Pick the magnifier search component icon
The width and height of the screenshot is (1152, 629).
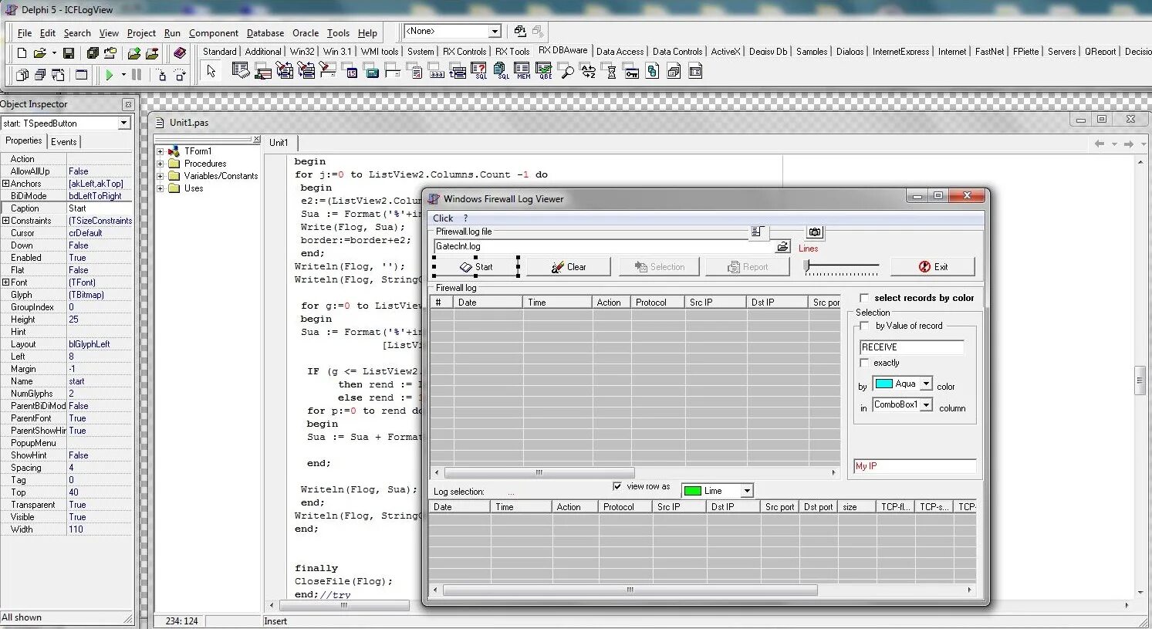(566, 71)
